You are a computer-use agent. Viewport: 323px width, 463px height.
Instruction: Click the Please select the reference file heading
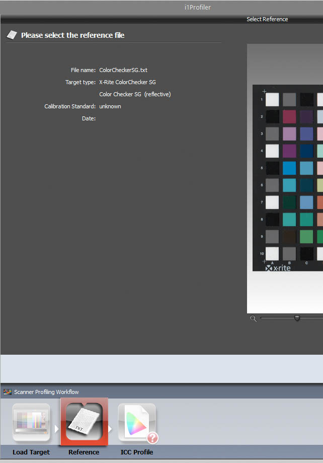pyautogui.click(x=72, y=35)
